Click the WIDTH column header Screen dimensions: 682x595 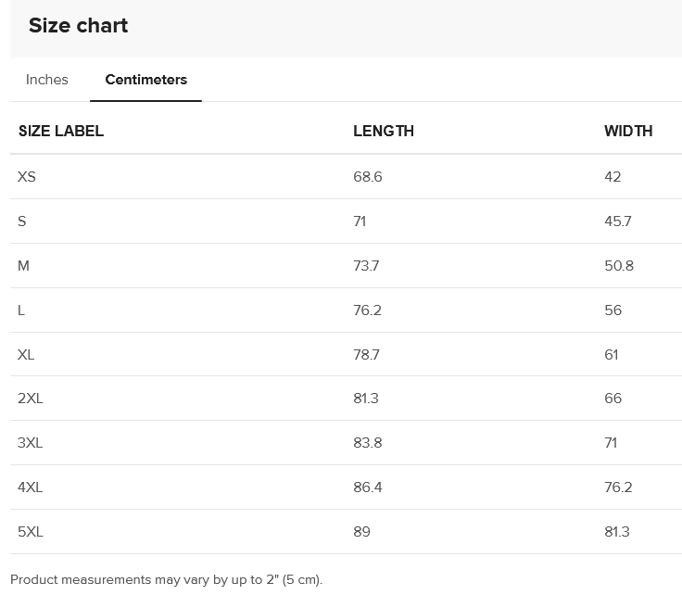coord(628,131)
